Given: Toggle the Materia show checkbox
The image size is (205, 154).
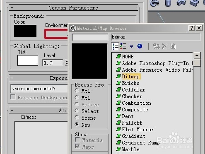Looking at the screenshot, I should pyautogui.click(x=77, y=140).
